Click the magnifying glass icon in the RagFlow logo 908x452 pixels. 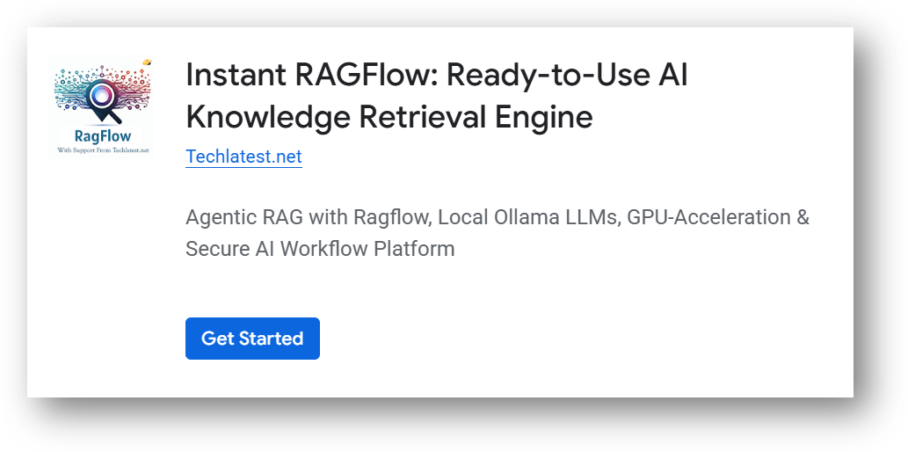point(102,98)
